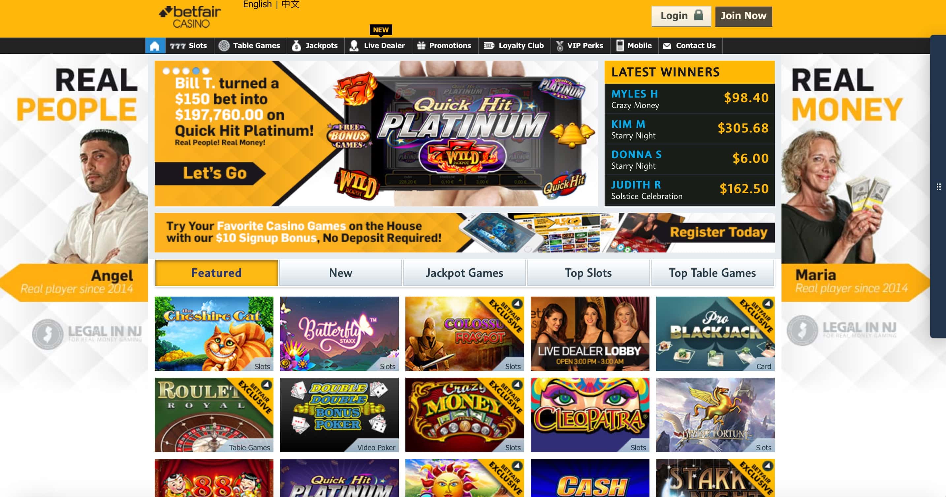Open the 777 Slots section

(x=189, y=46)
